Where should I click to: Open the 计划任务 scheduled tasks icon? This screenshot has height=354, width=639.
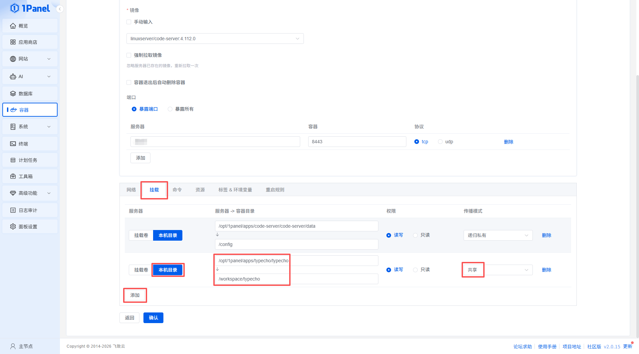(13, 160)
